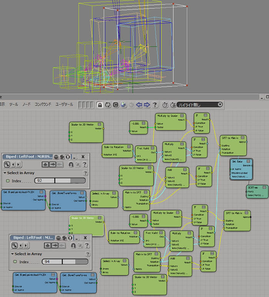
Task: Click the lock icon in the ICE toolbar
Action: (x=100, y=105)
